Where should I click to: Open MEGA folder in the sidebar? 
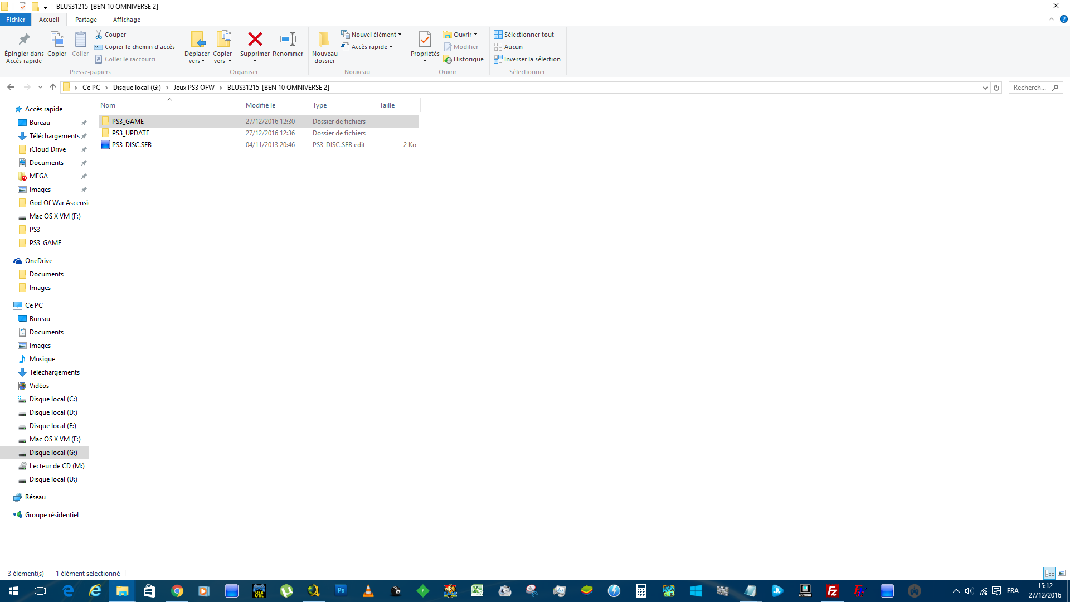point(38,176)
